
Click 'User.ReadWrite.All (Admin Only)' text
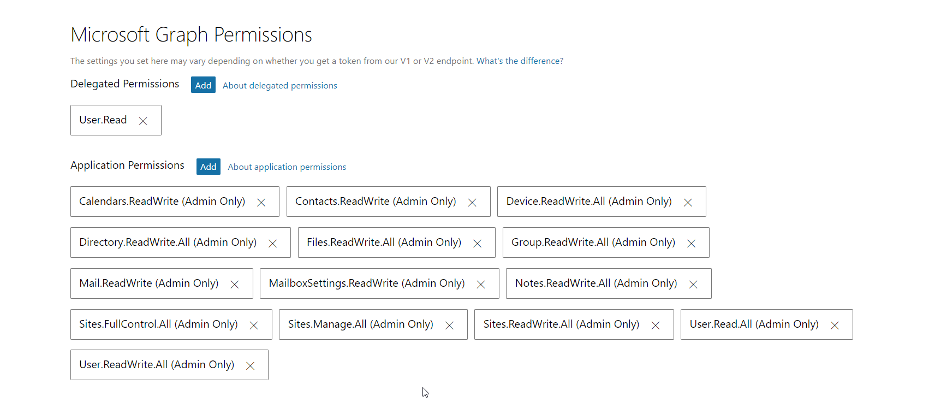(x=157, y=365)
